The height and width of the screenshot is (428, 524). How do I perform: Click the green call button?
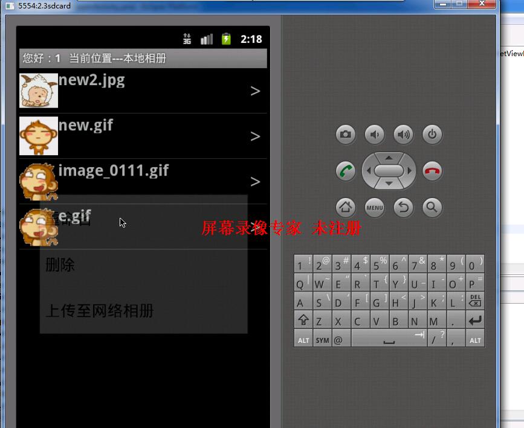coord(346,171)
